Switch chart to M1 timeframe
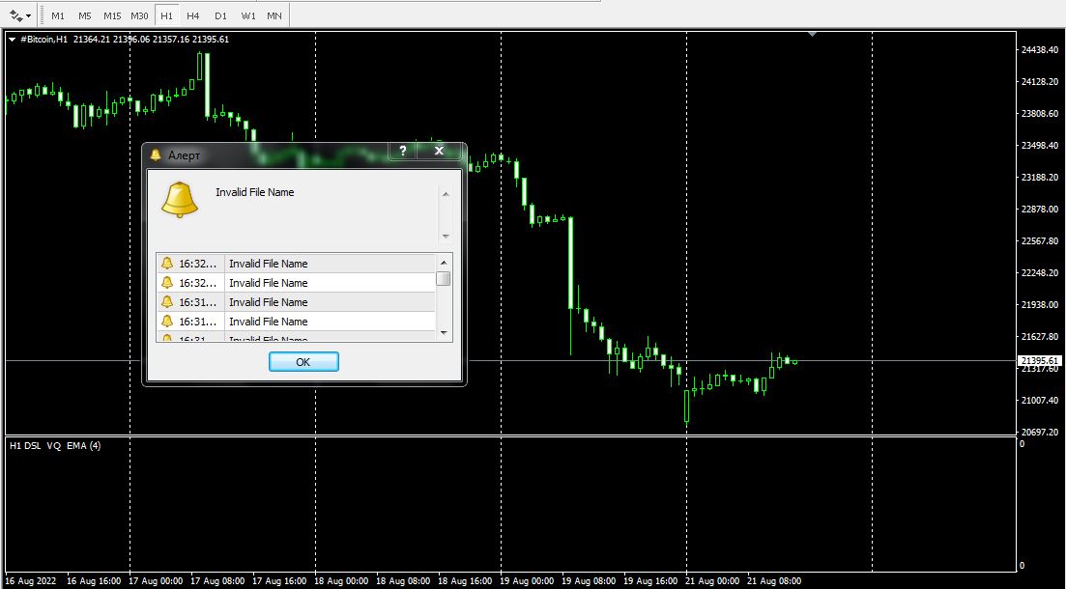This screenshot has height=589, width=1066. [58, 14]
